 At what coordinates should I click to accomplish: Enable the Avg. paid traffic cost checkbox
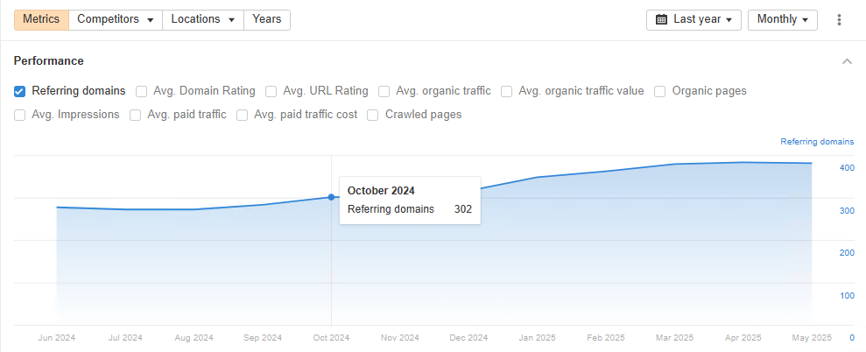(x=242, y=115)
